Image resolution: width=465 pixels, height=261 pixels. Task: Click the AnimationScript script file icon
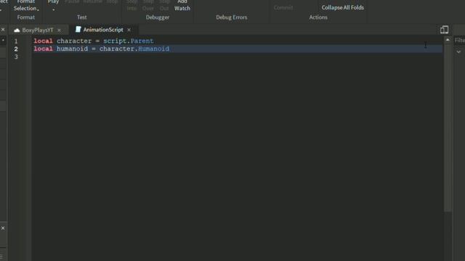coord(78,29)
